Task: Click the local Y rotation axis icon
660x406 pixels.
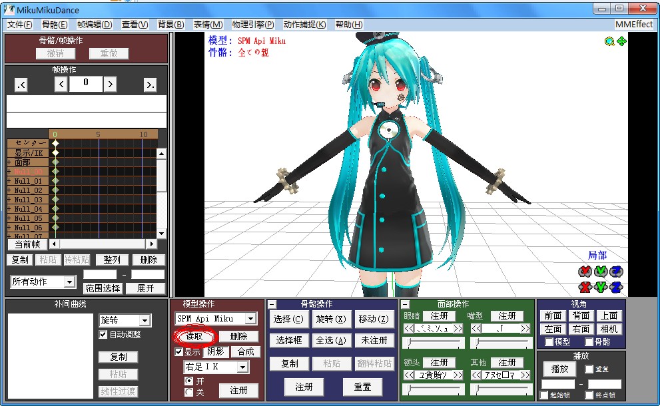Action: tap(601, 272)
